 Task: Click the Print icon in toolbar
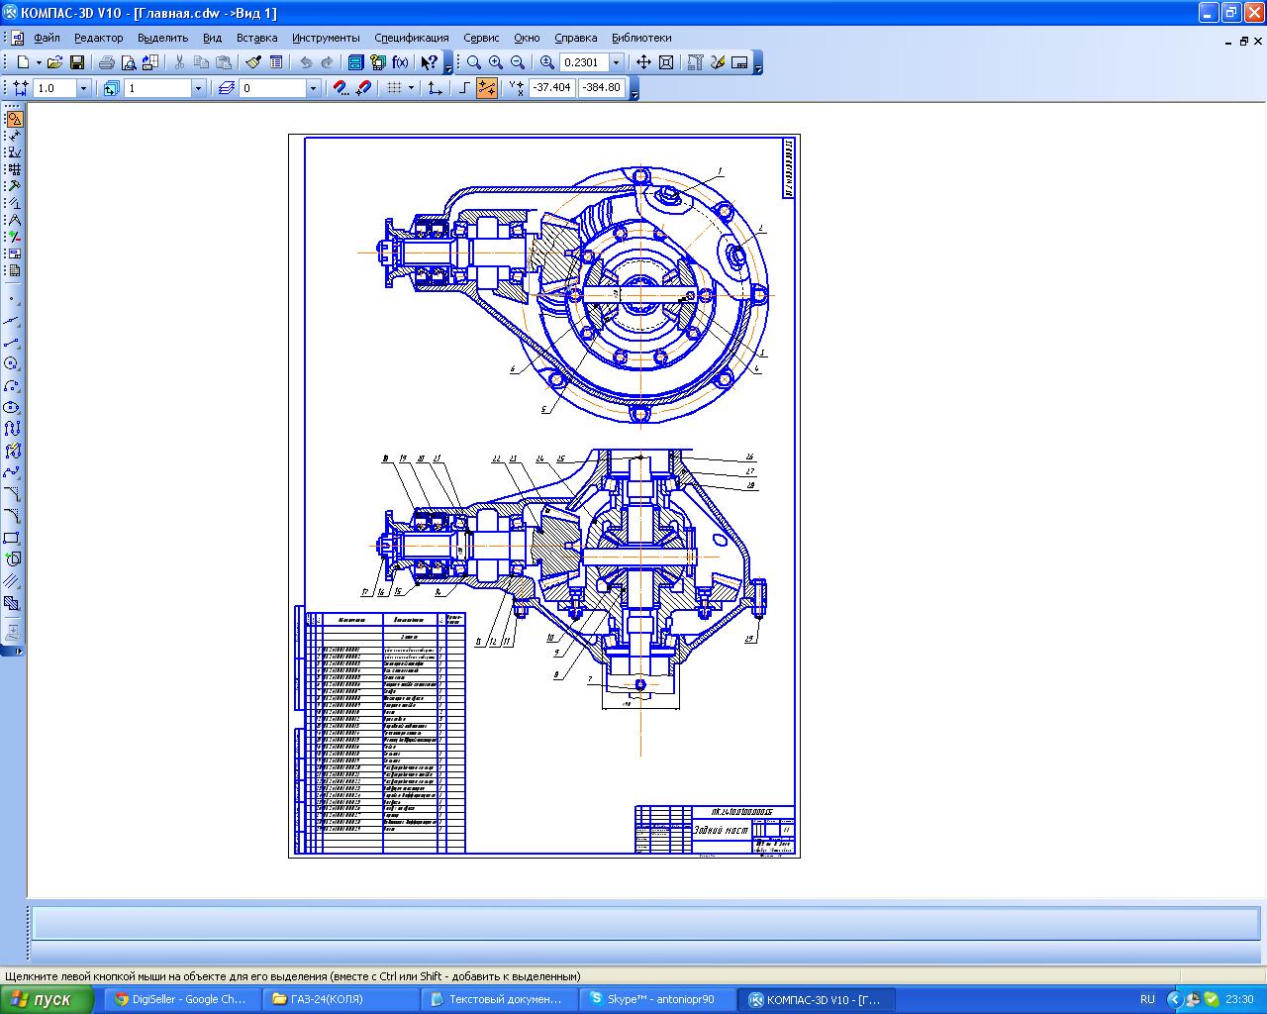click(107, 62)
